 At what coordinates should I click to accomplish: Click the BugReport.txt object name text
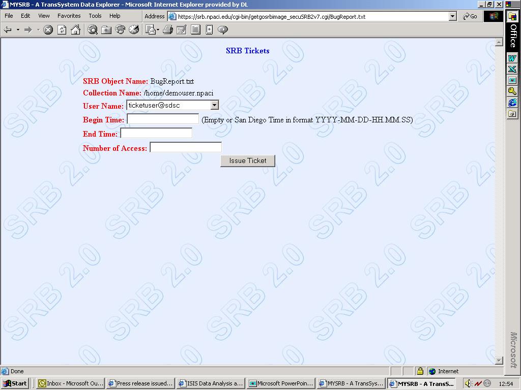coord(172,81)
